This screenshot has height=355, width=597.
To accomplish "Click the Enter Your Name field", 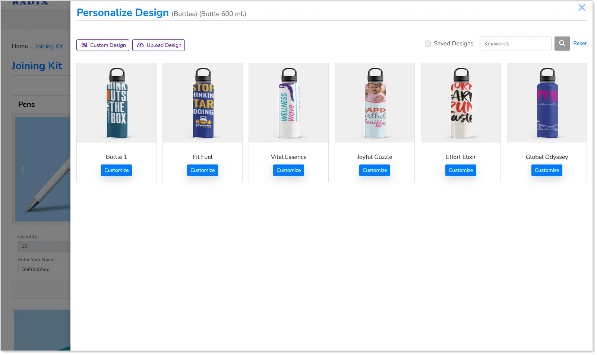I will pyautogui.click(x=44, y=269).
